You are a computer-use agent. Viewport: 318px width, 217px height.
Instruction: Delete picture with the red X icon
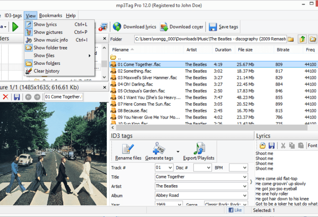(x=6, y=97)
